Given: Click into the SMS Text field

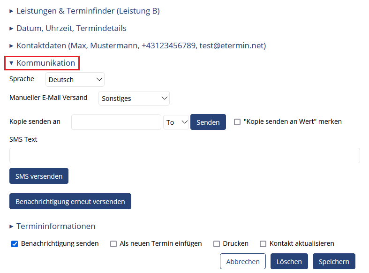Looking at the screenshot, I should (185, 155).
